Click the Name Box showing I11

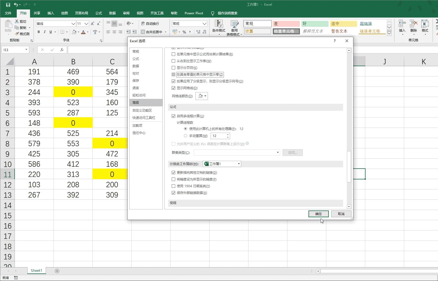click(x=14, y=50)
